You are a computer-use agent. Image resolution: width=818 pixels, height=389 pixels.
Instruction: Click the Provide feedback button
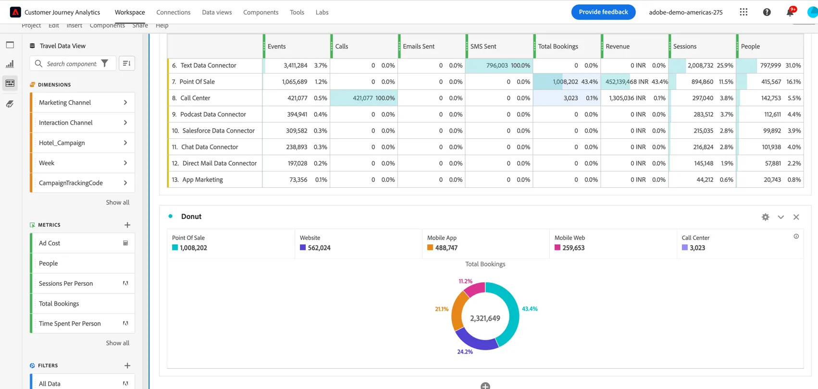tap(603, 12)
